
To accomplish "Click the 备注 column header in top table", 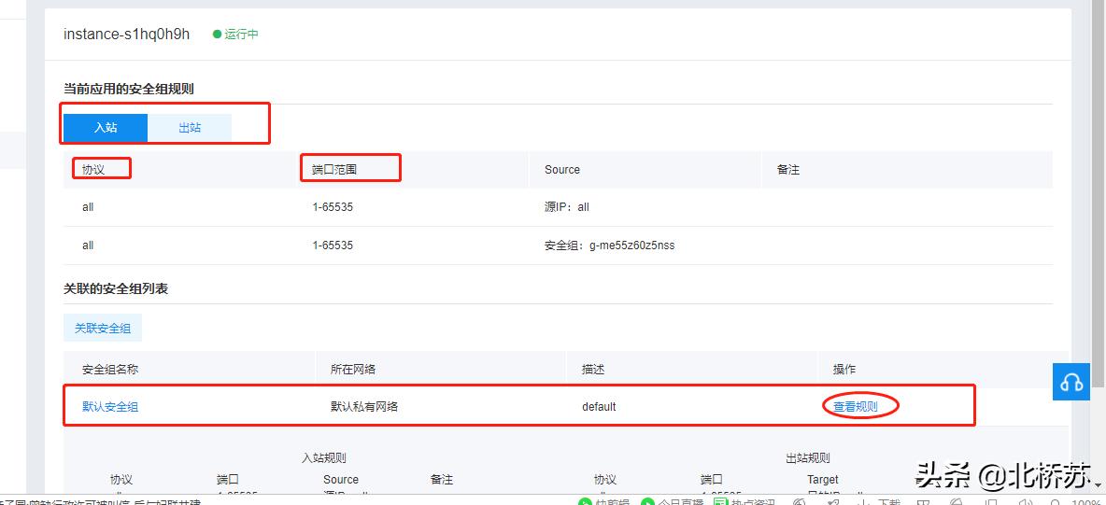I will click(x=787, y=170).
